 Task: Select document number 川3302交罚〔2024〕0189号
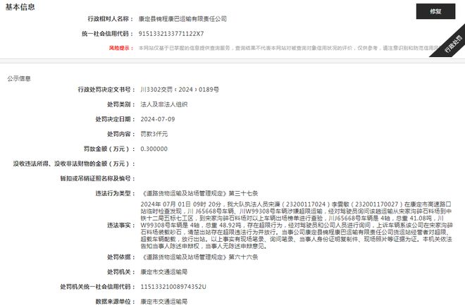180,90
